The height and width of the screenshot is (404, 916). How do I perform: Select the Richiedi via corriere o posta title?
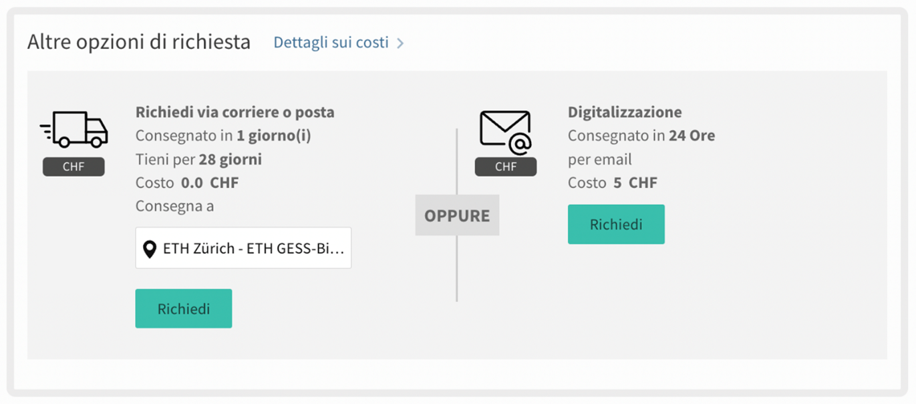[x=235, y=112]
